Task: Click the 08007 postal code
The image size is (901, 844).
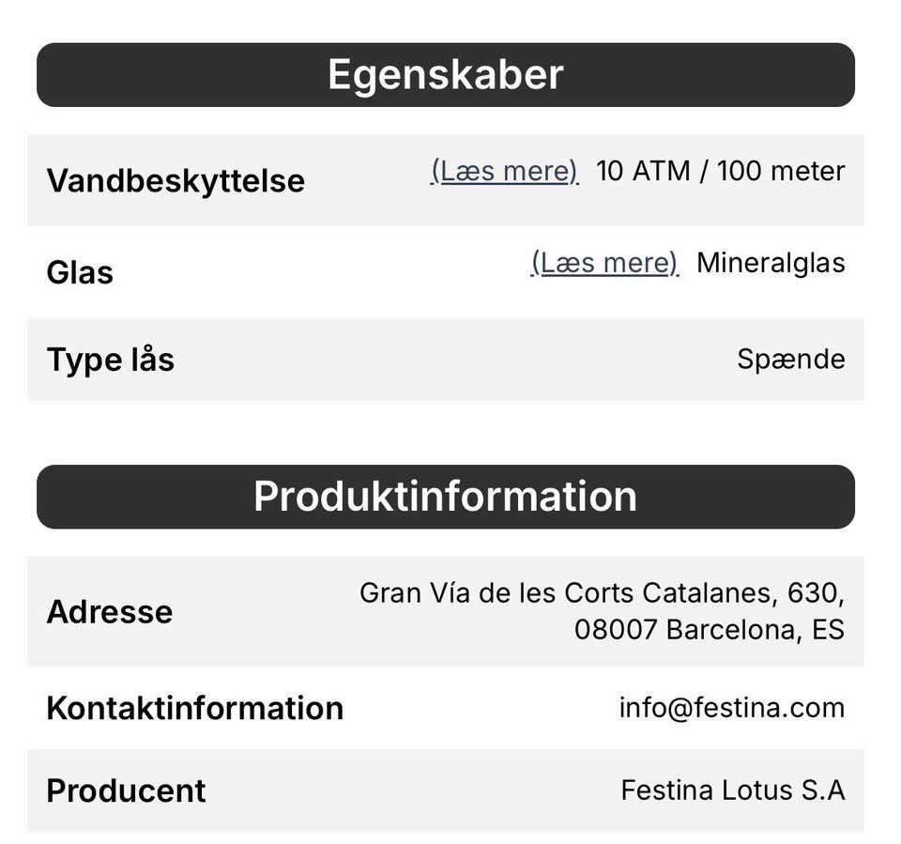Action: pyautogui.click(x=616, y=630)
